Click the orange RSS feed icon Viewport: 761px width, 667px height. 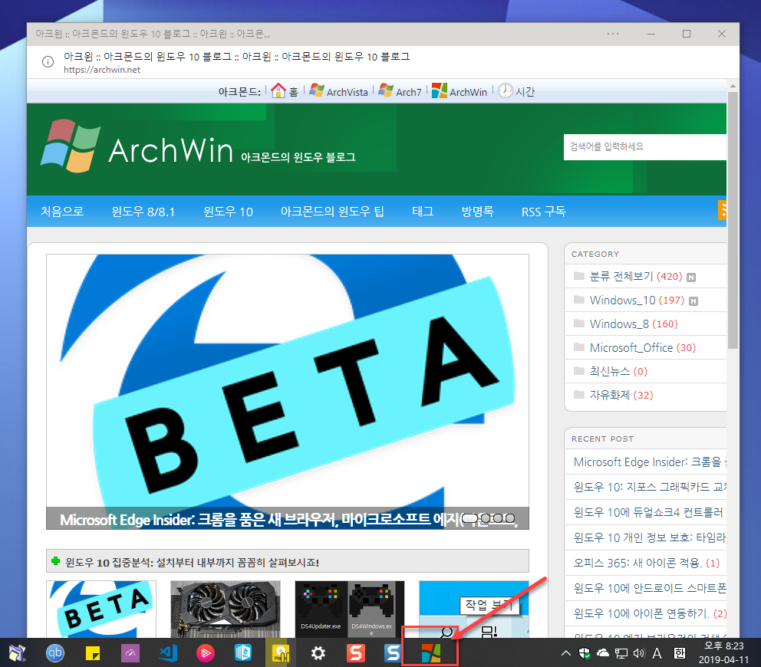pos(722,210)
